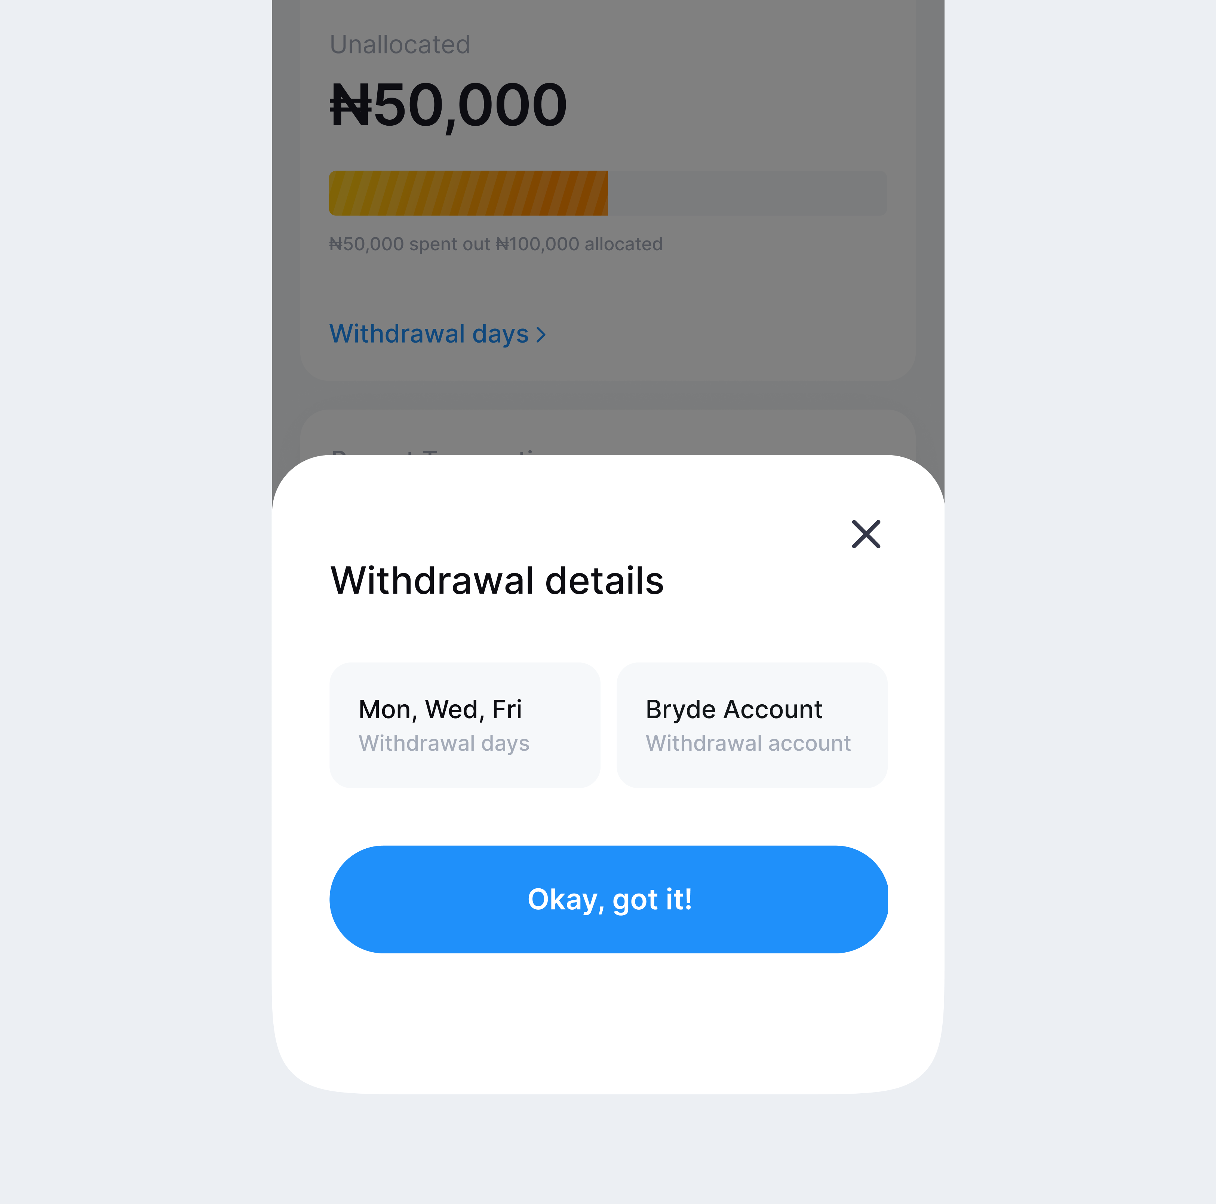Tap the Withdrawal account label text
1216x1204 pixels.
[x=748, y=743]
